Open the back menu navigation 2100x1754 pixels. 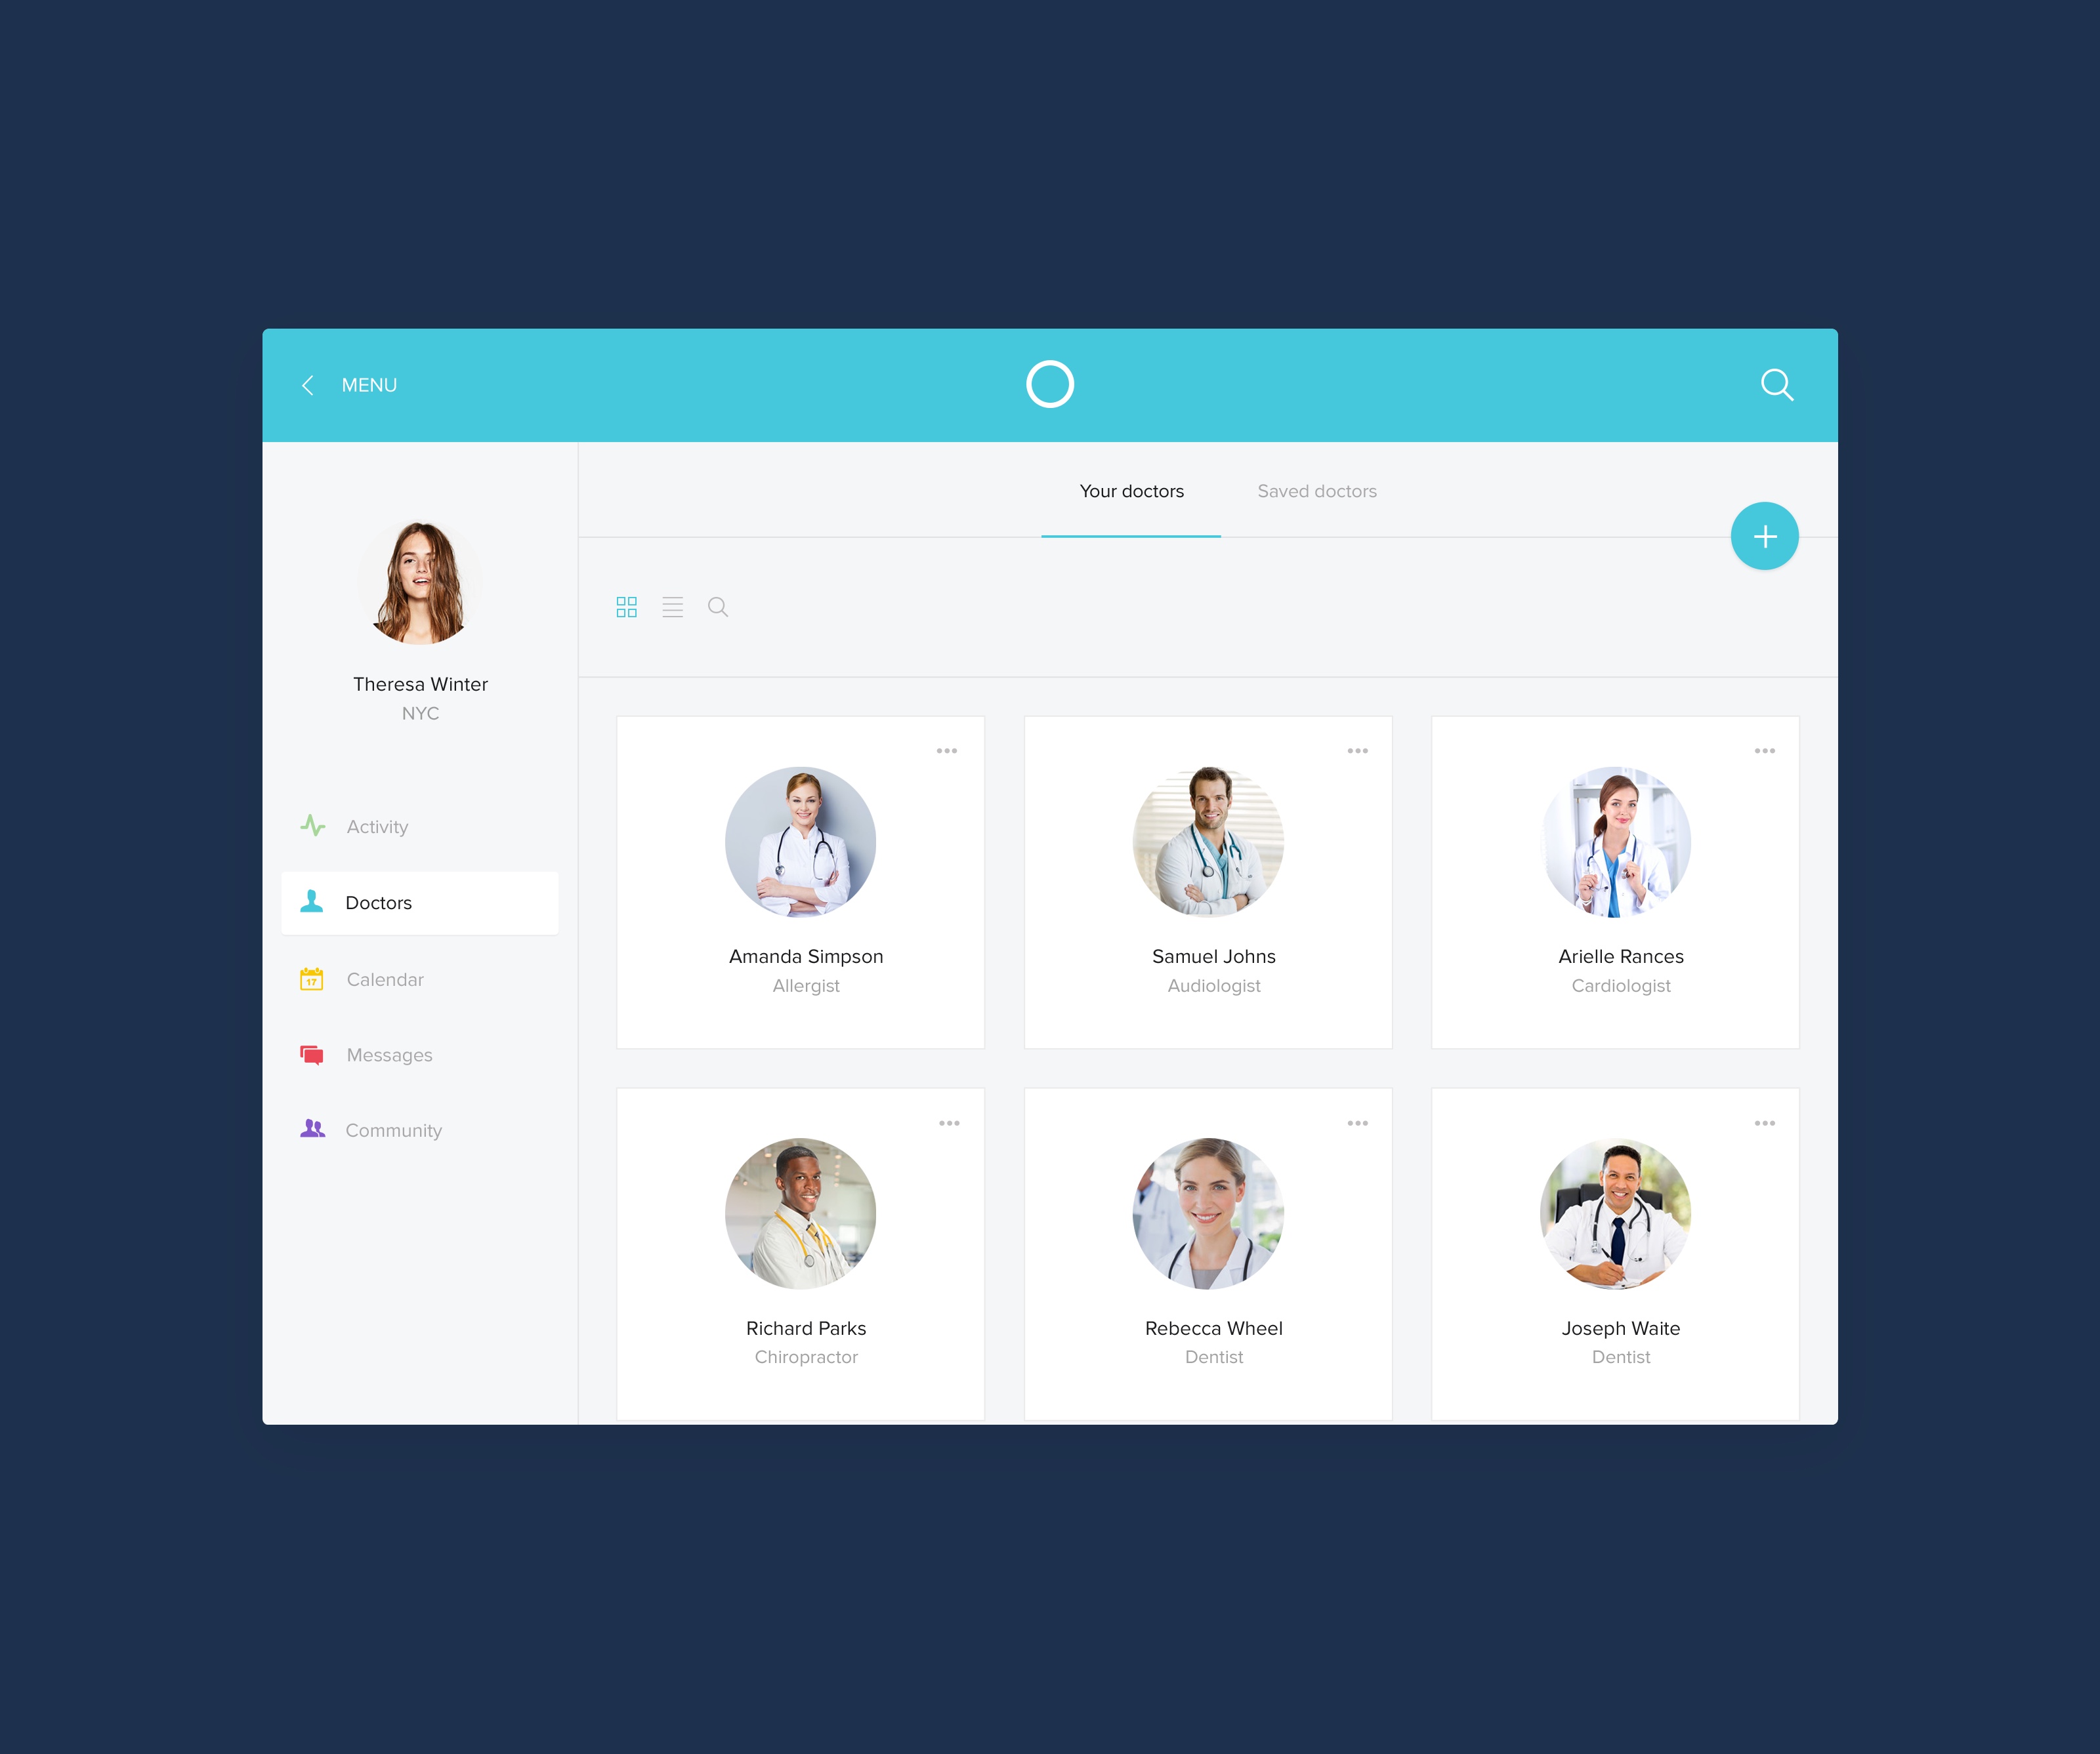(x=308, y=385)
